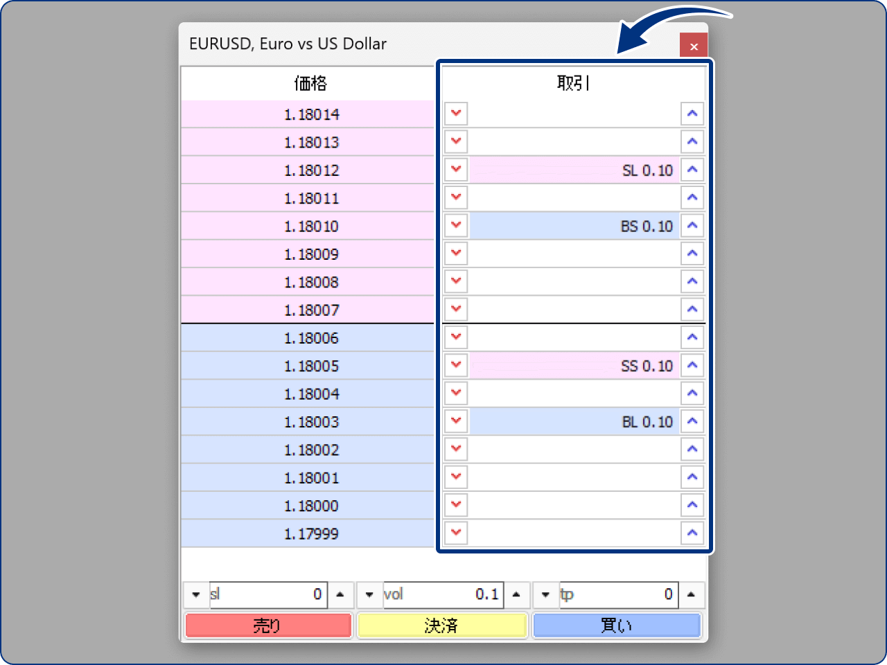Open the vol field dropdown arrow
887x665 pixels.
(x=369, y=594)
